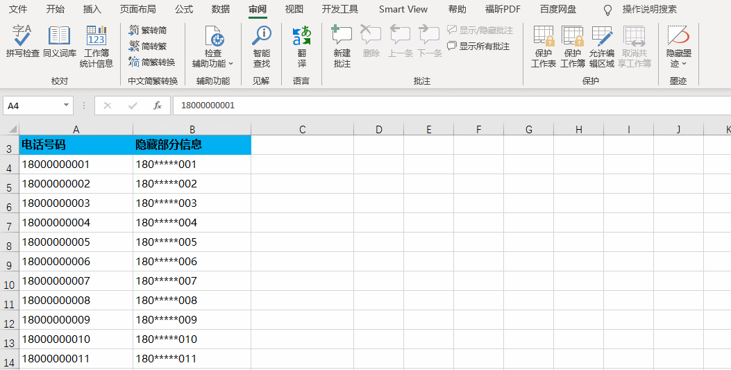
Task: Select column A header
Action: coord(76,129)
